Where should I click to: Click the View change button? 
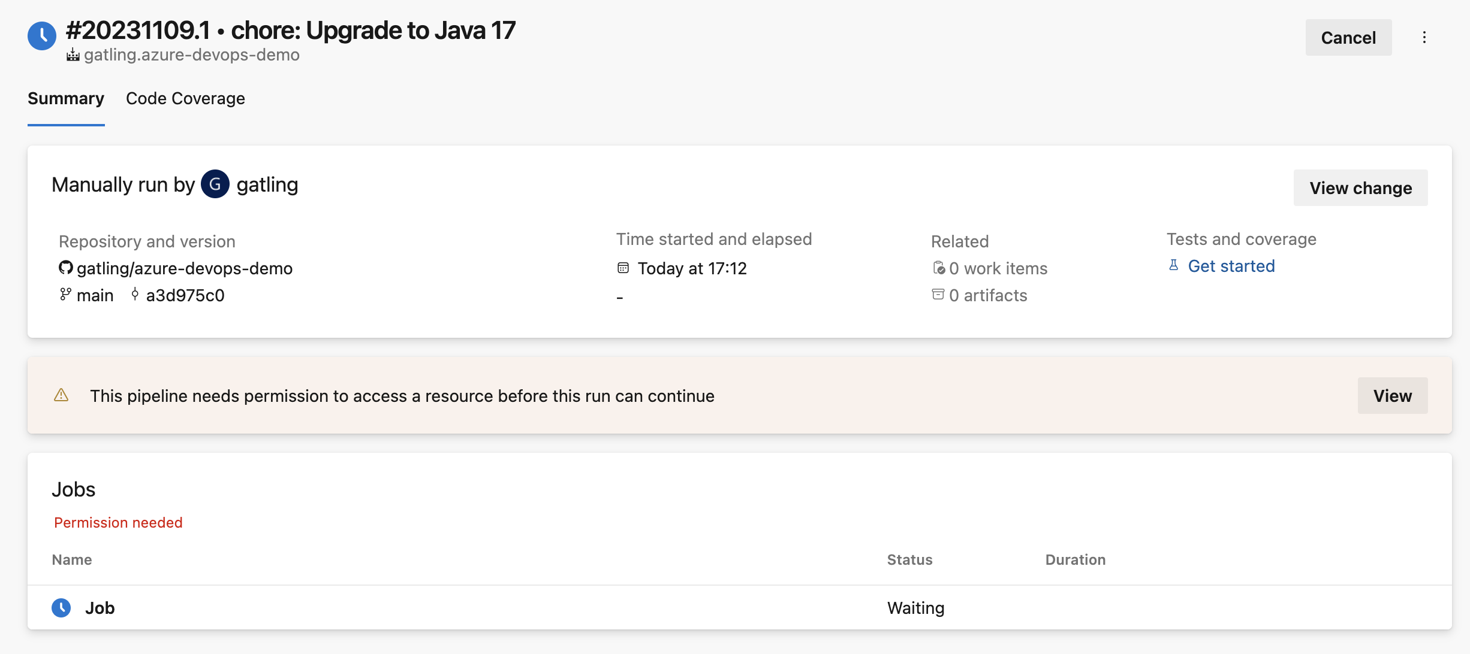[x=1361, y=188]
